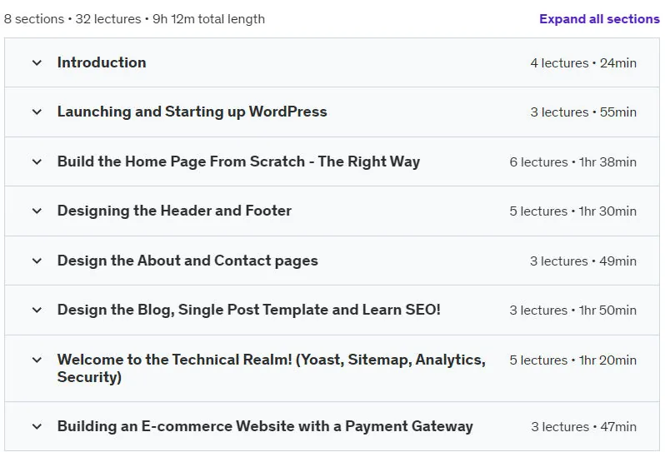
Task: Expand chevron for Design the About and Contact pages
Action: [37, 261]
